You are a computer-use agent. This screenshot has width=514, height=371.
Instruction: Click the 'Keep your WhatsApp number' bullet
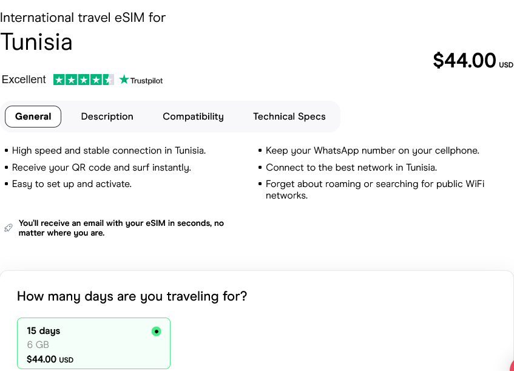pos(372,151)
